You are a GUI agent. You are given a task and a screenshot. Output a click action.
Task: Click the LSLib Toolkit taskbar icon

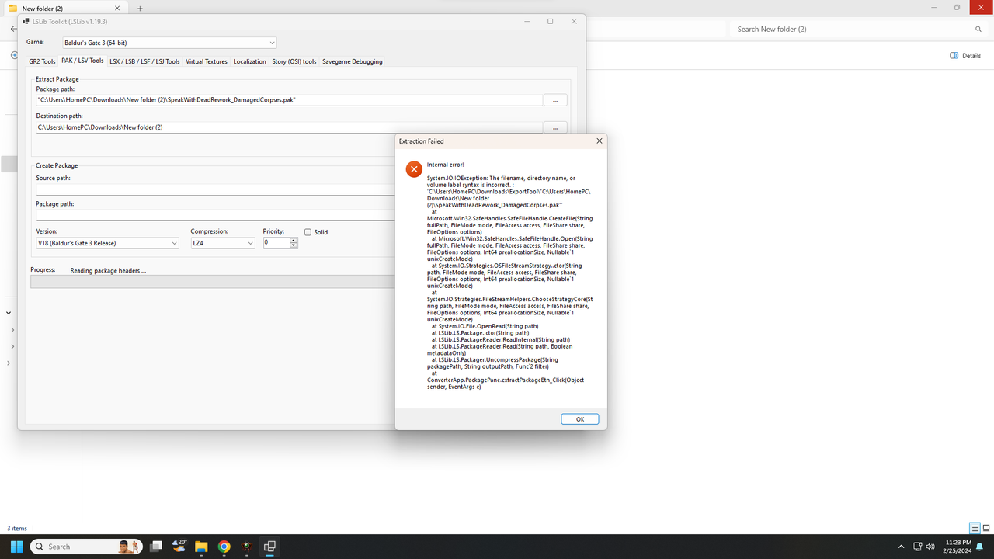point(269,547)
